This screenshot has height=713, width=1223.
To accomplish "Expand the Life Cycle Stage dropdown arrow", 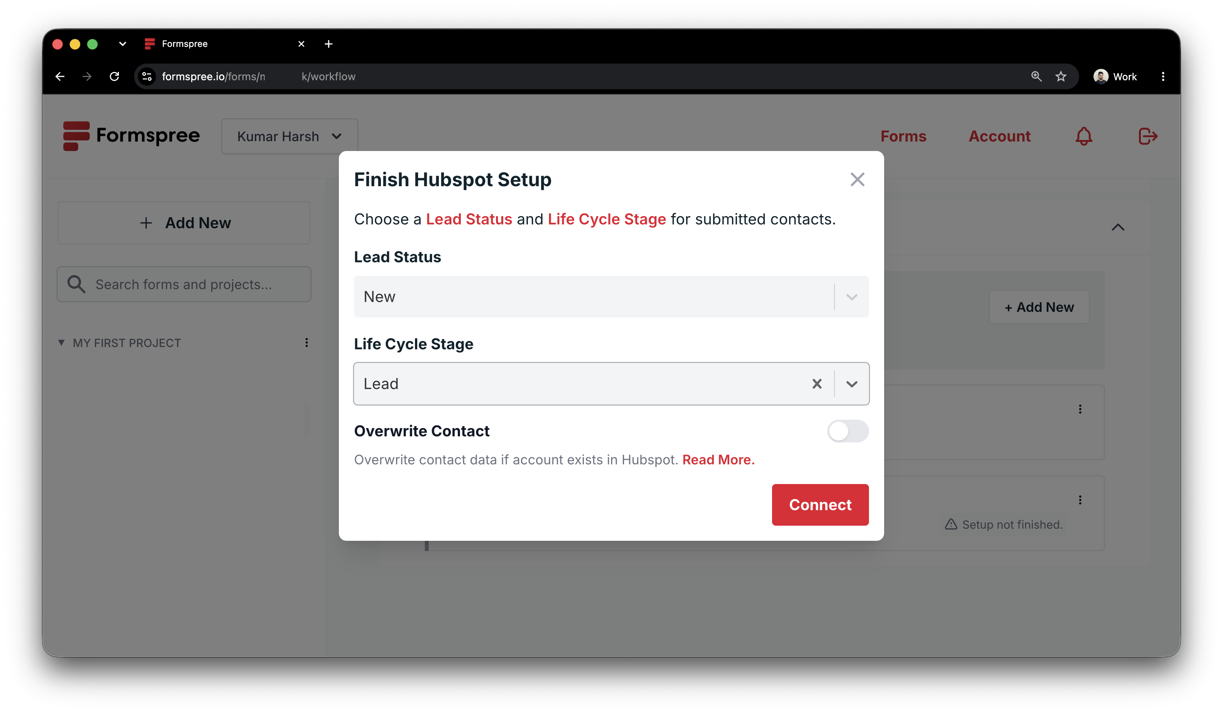I will click(852, 384).
